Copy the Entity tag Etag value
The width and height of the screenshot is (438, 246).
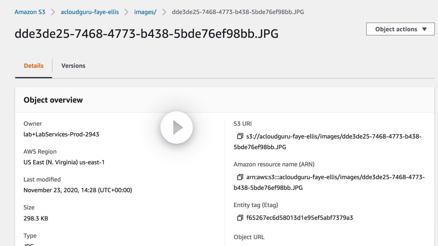pyautogui.click(x=240, y=218)
